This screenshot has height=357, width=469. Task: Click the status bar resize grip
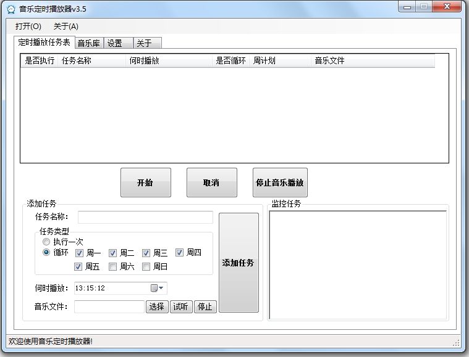(x=457, y=342)
